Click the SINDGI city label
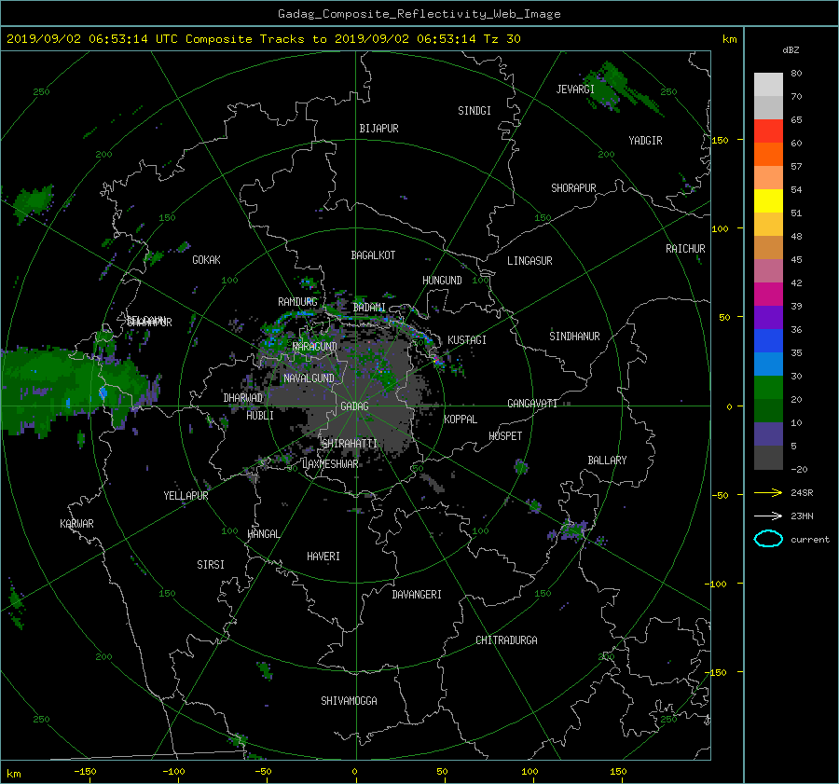839x784 pixels. point(475,111)
